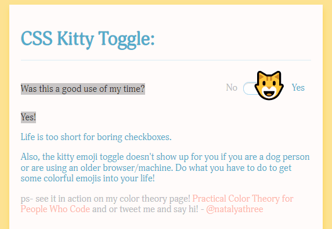Click the paragraph starting 'Also, the kitty emoji'
This screenshot has width=332, height=229.
pos(165,167)
